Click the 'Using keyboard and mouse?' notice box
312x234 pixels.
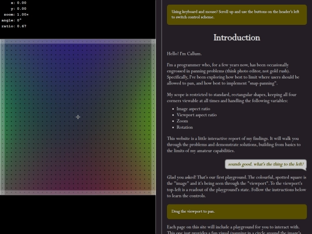click(237, 14)
